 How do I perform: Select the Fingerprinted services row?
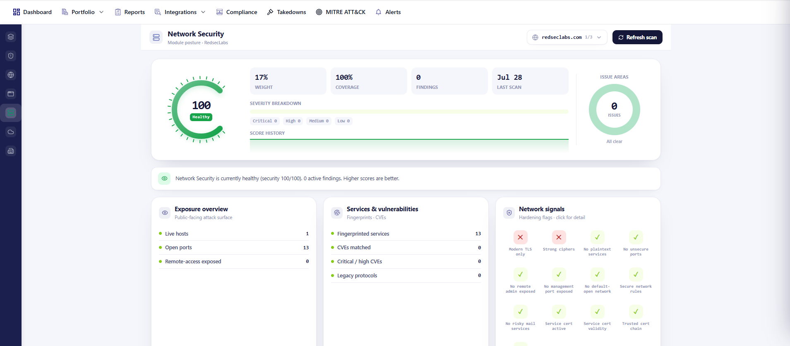[406, 234]
